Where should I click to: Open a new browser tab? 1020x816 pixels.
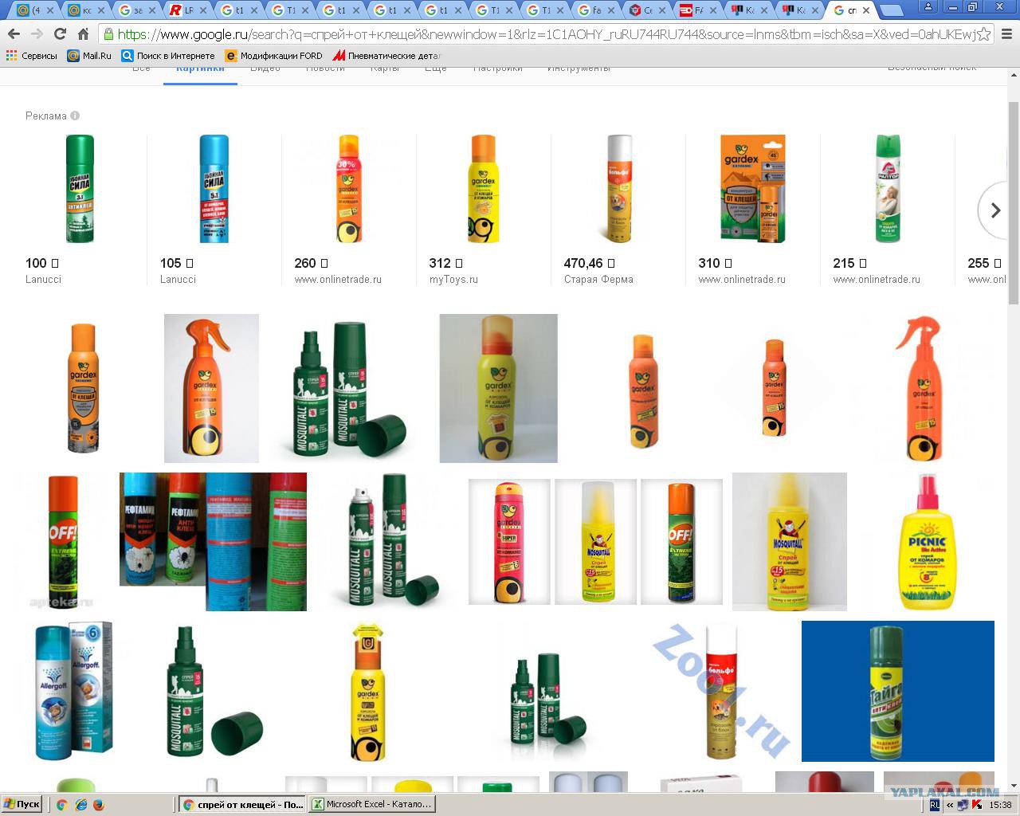coord(892,10)
